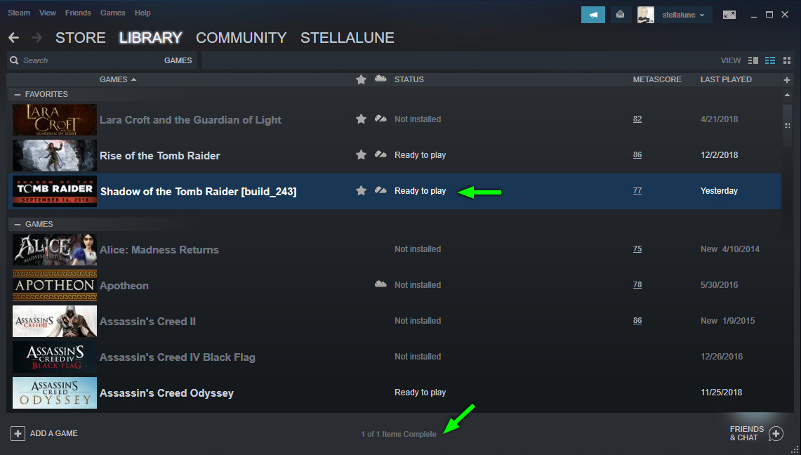Image resolution: width=801 pixels, height=455 pixels.
Task: Click Add a Game button
Action: click(45, 433)
